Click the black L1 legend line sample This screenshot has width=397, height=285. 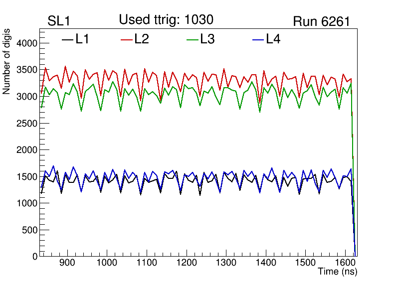[x=67, y=39]
